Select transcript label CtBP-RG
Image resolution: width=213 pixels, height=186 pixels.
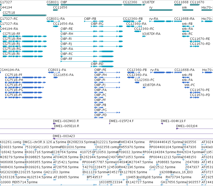point(97,24)
